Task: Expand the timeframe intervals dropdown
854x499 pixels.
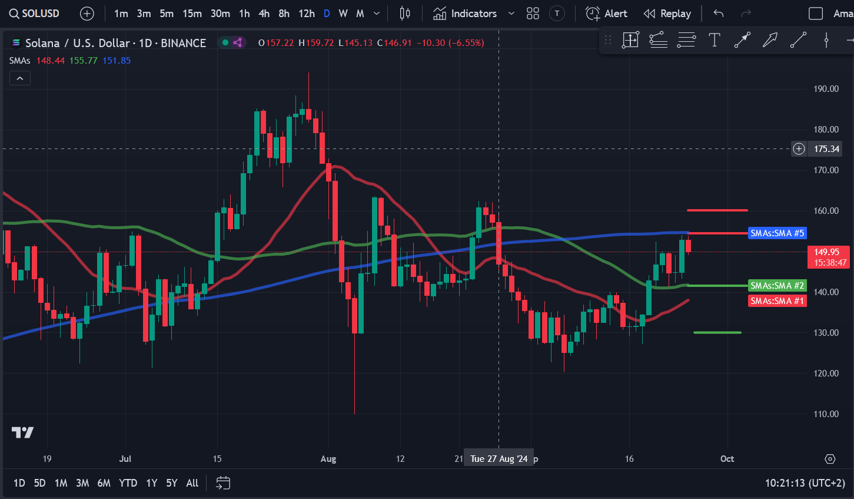Action: click(x=377, y=14)
